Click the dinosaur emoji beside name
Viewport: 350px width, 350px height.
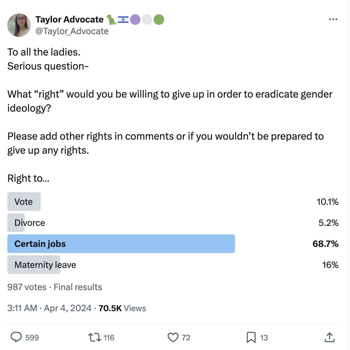tap(111, 20)
